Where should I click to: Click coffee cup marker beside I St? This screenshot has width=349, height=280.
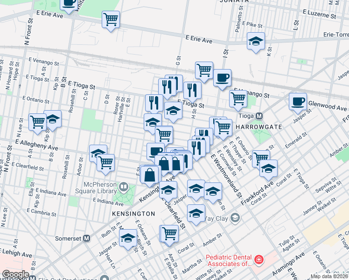pyautogui.click(x=222, y=80)
